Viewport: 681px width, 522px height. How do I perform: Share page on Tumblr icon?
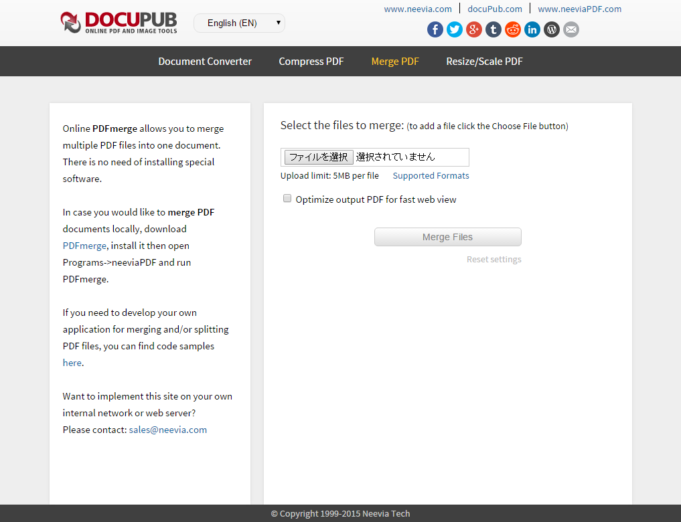(494, 29)
